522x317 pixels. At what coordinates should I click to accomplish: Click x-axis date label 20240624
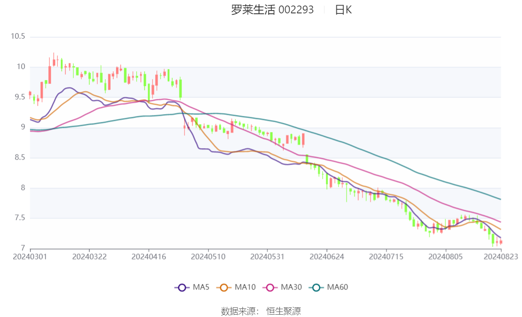pyautogui.click(x=327, y=257)
